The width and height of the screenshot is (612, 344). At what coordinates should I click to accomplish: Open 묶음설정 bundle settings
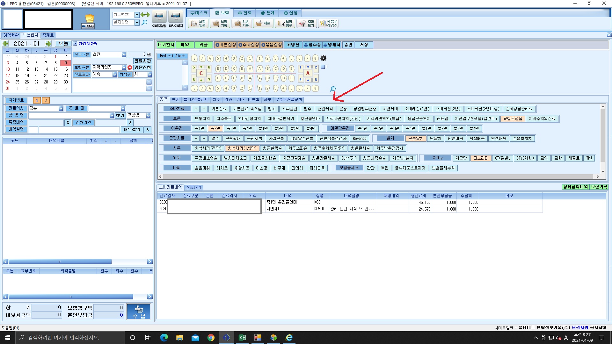click(272, 45)
